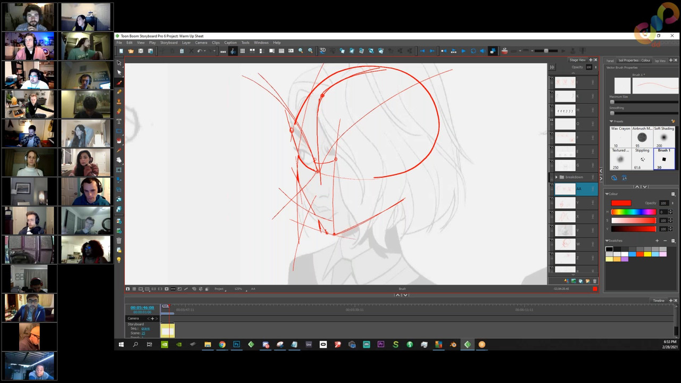Open the Caption menu
This screenshot has width=681, height=383.
230,43
